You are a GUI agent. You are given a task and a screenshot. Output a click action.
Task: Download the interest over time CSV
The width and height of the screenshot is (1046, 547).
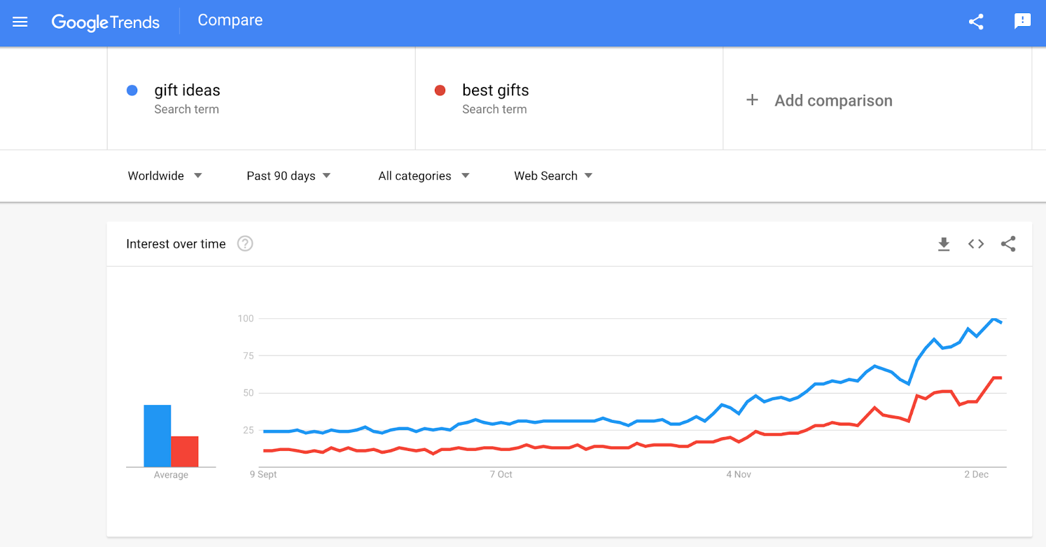(943, 244)
